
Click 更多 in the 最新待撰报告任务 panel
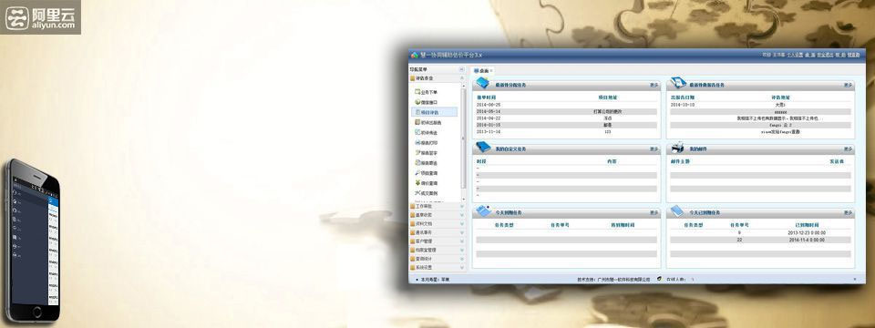pyautogui.click(x=848, y=86)
